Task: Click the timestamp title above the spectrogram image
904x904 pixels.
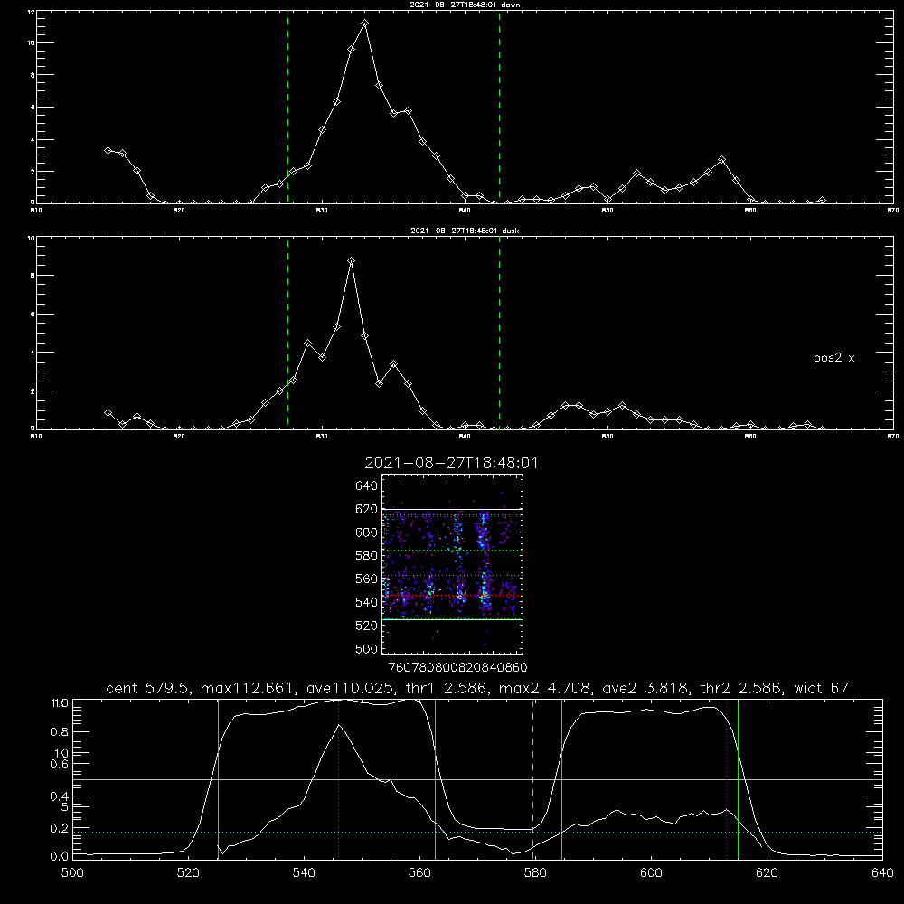Action: [x=451, y=463]
